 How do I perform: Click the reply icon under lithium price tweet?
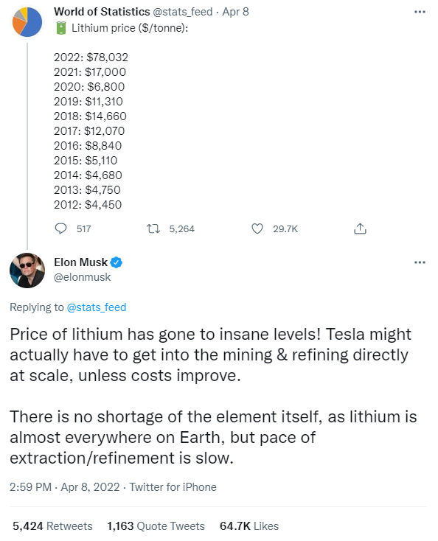tap(60, 228)
